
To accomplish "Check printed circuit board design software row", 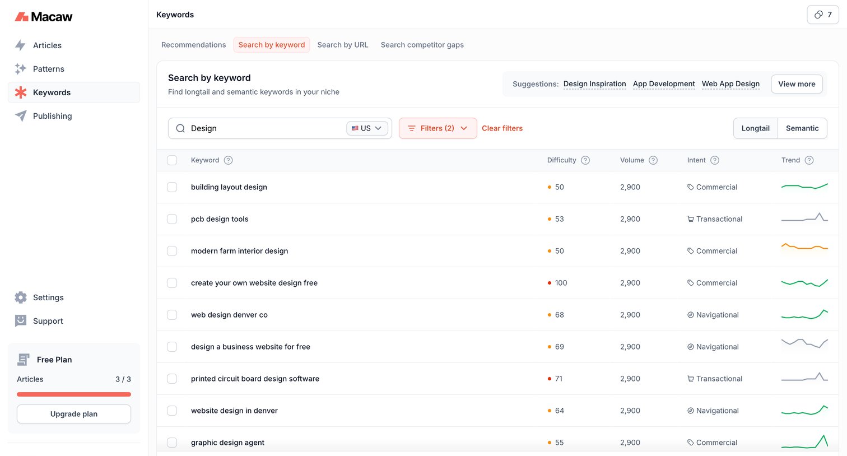I will click(172, 379).
